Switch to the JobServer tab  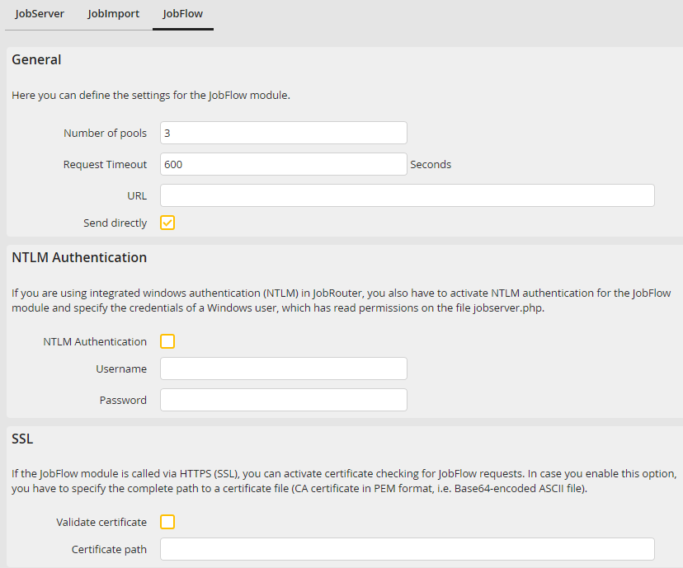[x=40, y=14]
